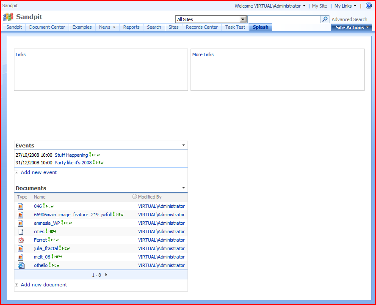This screenshot has height=305, width=376.
Task: Click the othello web page icon
Action: coord(21,265)
